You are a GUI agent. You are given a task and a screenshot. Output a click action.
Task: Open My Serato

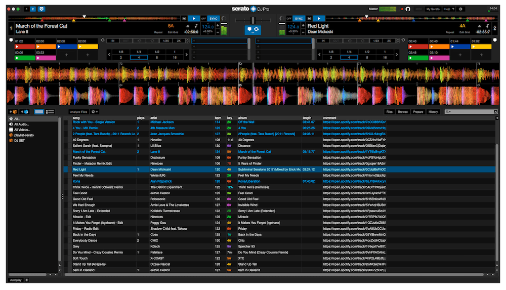coord(433,9)
